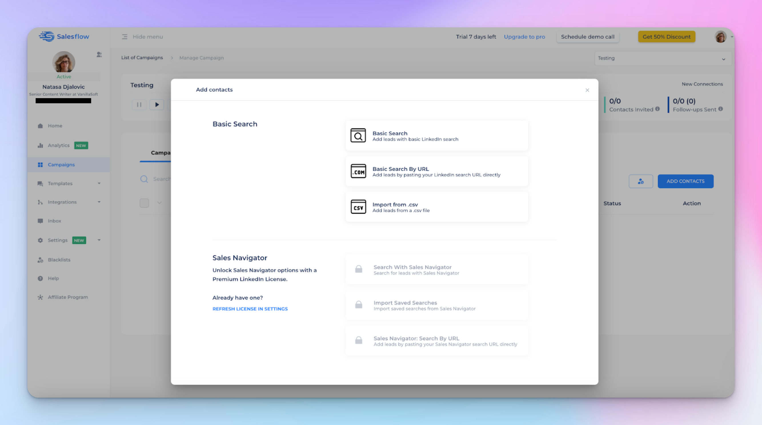Open Campaigns in the sidebar
This screenshot has height=425, width=762.
pos(61,165)
